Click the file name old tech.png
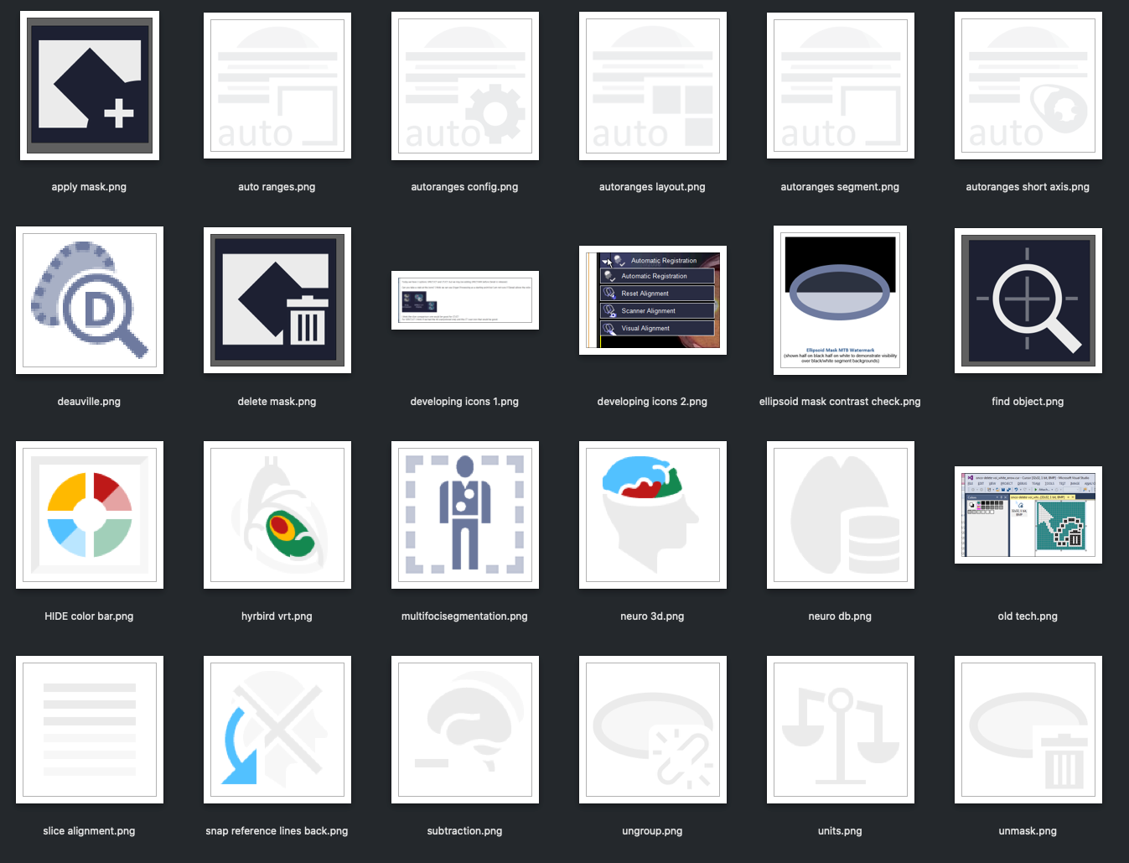 pos(1028,616)
